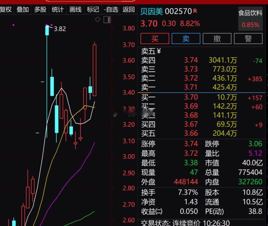Click 卖四 volume 3041.1万
Viewport: 268px width, 226px height.
click(223, 60)
